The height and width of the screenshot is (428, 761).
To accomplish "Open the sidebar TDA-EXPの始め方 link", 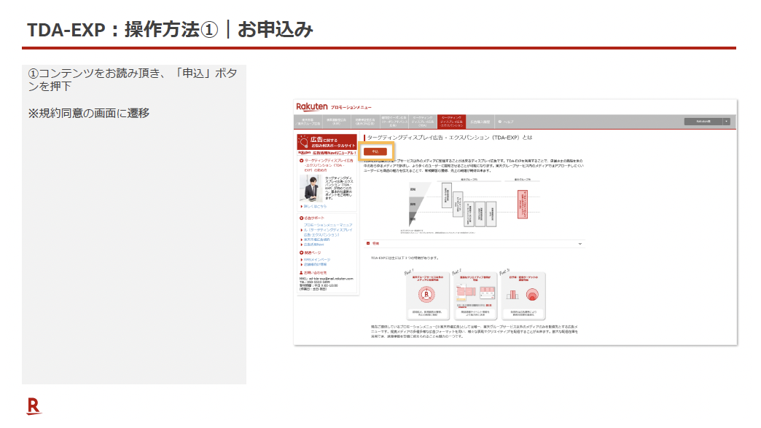I will point(329,165).
